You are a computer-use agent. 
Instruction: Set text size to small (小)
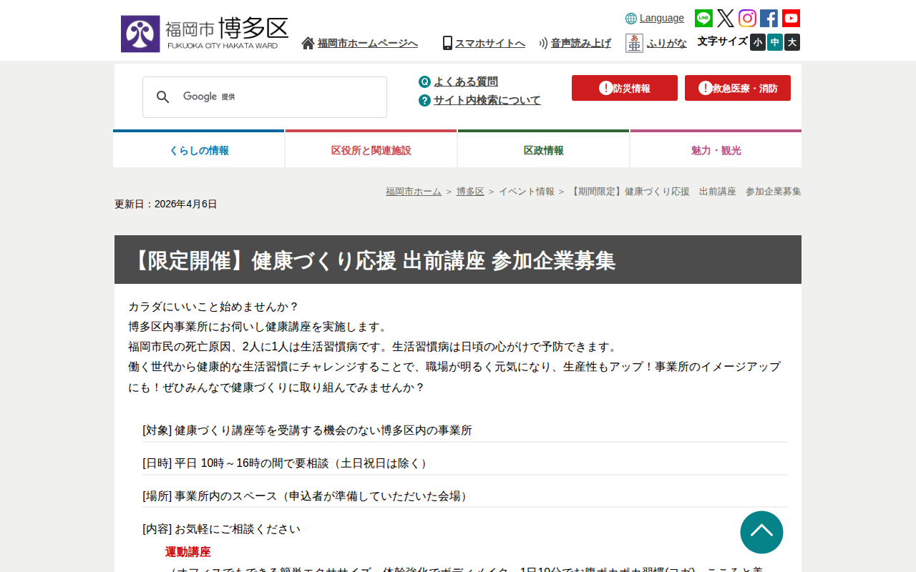tap(758, 42)
